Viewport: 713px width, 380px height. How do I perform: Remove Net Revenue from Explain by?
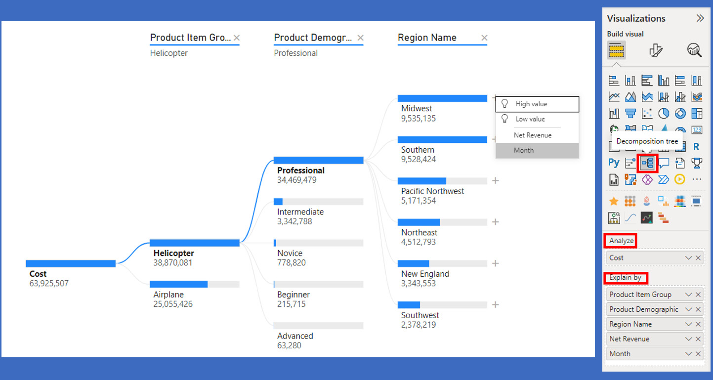point(698,339)
